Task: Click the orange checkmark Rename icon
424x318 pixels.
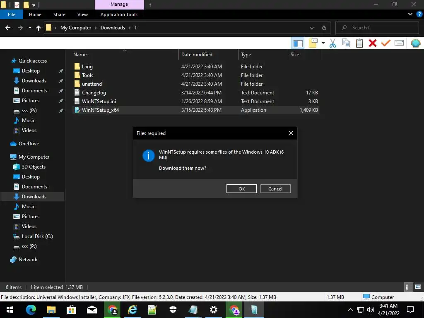Action: click(x=386, y=43)
